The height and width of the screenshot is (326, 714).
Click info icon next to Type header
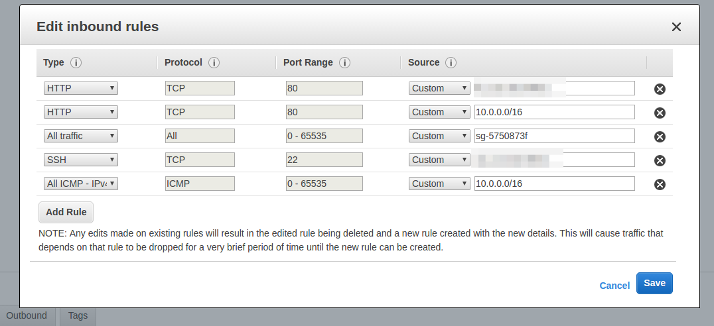76,63
